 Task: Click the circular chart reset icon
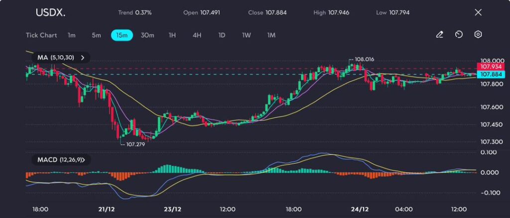pos(459,35)
